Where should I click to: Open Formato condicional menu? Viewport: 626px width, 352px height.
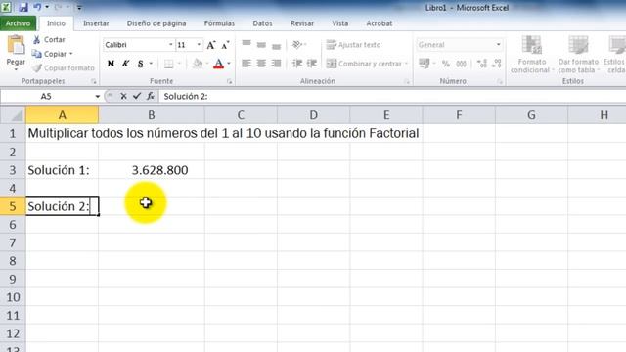point(531,55)
